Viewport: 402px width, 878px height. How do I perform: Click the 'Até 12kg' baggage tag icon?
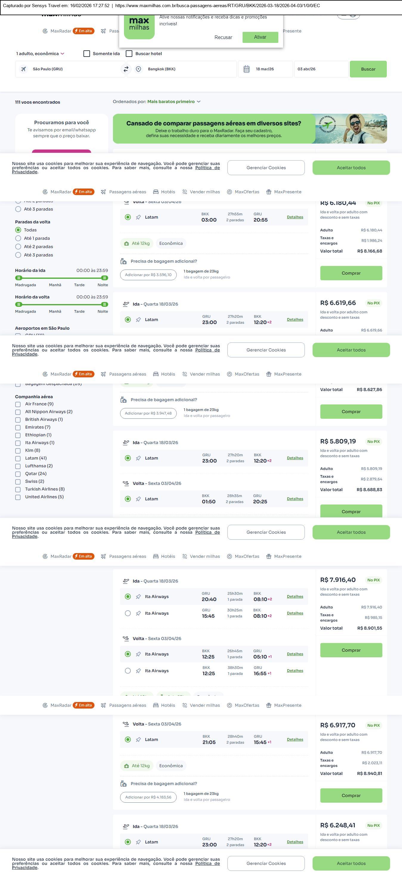click(126, 244)
